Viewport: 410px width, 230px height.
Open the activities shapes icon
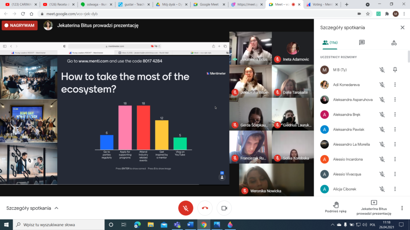coord(394,43)
